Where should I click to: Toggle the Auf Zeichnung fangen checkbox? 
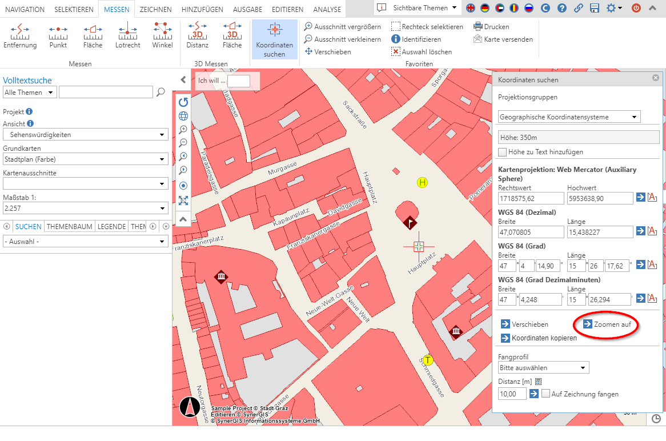pyautogui.click(x=547, y=394)
